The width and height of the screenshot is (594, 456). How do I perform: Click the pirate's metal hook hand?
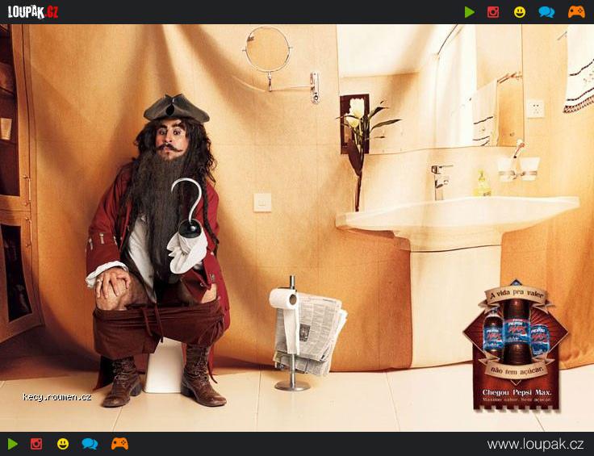tap(190, 206)
